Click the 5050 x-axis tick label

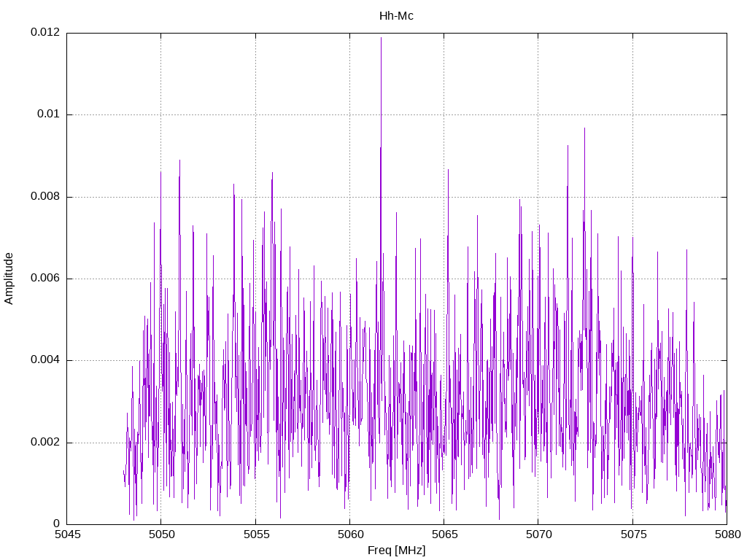(x=162, y=534)
